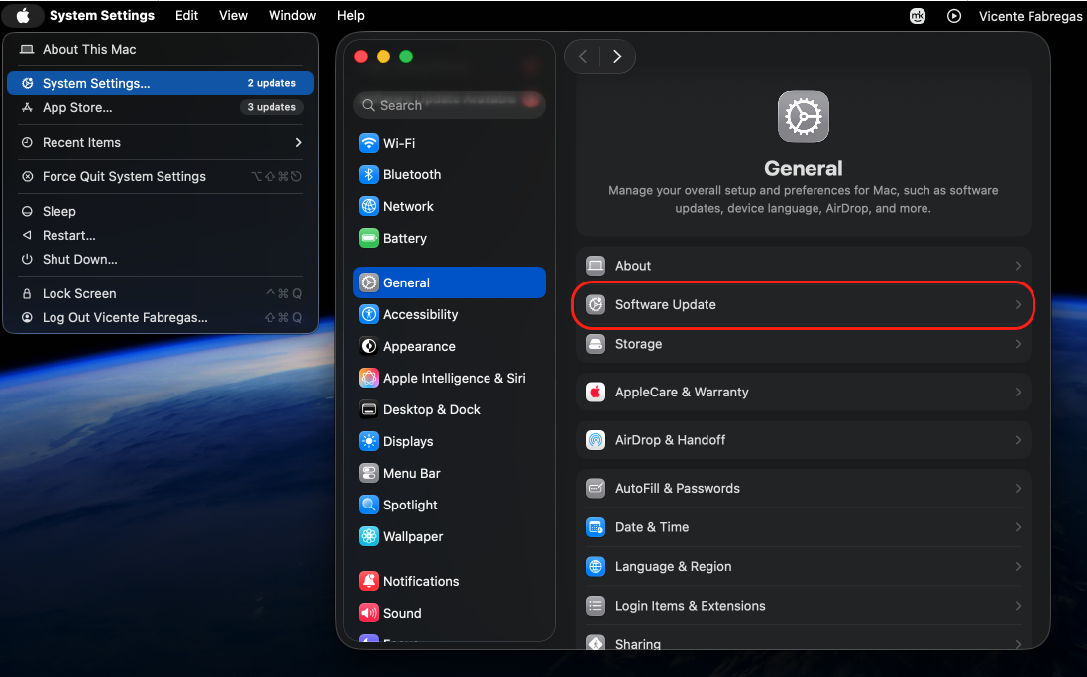Choose System Settings… in Apple menu
1087x677 pixels.
pos(161,83)
